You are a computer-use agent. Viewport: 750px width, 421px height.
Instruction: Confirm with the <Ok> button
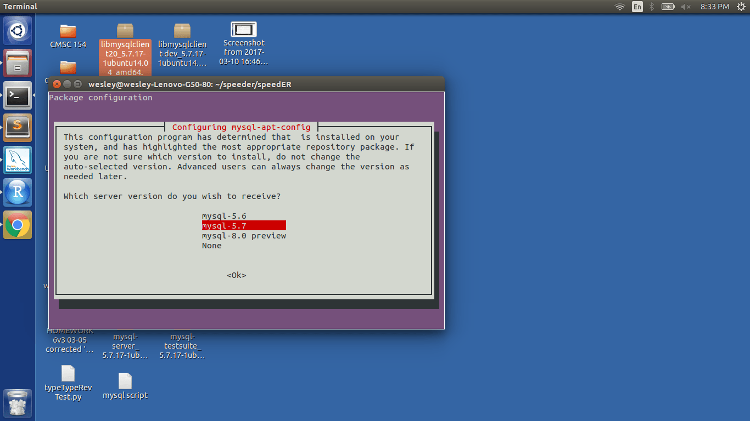(x=237, y=275)
